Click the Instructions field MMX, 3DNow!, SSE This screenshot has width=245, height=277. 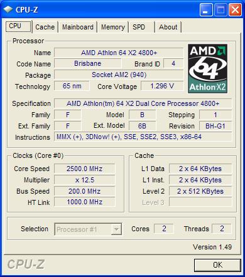(143, 137)
